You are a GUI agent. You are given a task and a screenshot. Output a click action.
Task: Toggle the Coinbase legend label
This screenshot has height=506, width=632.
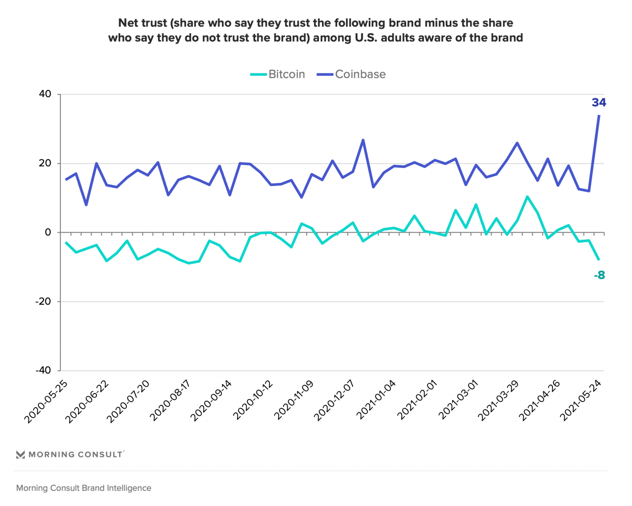point(360,75)
